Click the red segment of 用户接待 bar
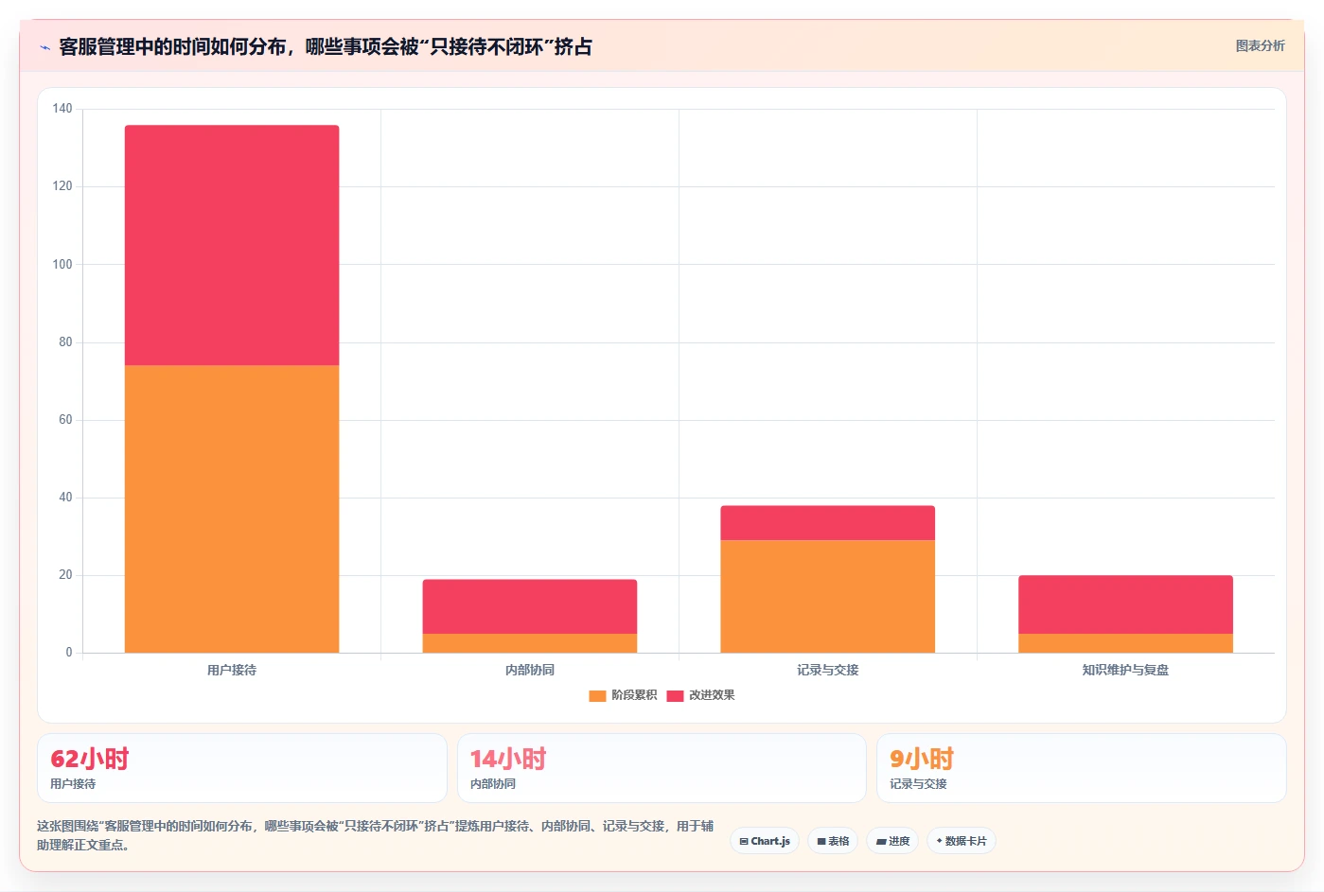 [232, 245]
